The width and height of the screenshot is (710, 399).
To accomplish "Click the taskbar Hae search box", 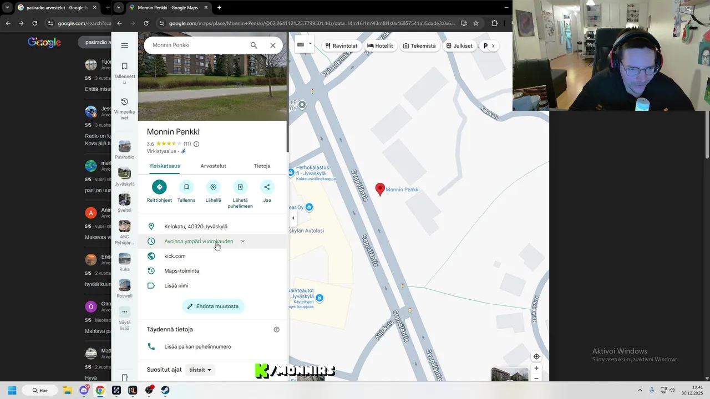I will coord(41,390).
